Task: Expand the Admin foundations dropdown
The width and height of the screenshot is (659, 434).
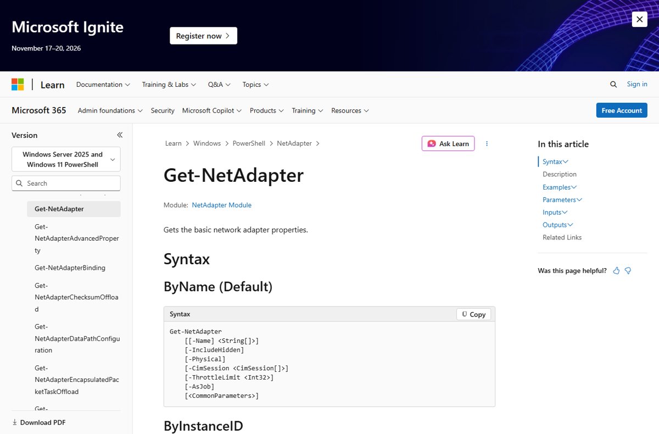Action: pyautogui.click(x=110, y=110)
